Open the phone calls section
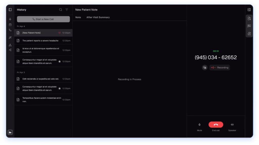The image size is (259, 145). click(10, 30)
